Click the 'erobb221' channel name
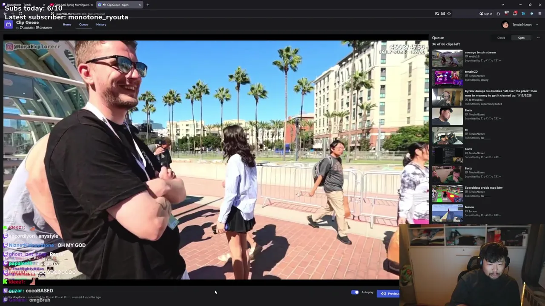This screenshot has height=306, width=545. (x=474, y=57)
